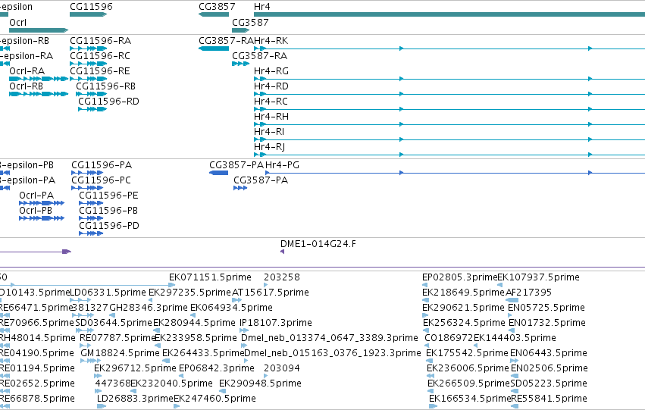Click protein Hr4-PG
Image resolution: width=645 pixels, height=410 pixels.
click(x=455, y=173)
